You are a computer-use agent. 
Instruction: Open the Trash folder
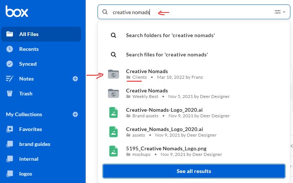26,94
